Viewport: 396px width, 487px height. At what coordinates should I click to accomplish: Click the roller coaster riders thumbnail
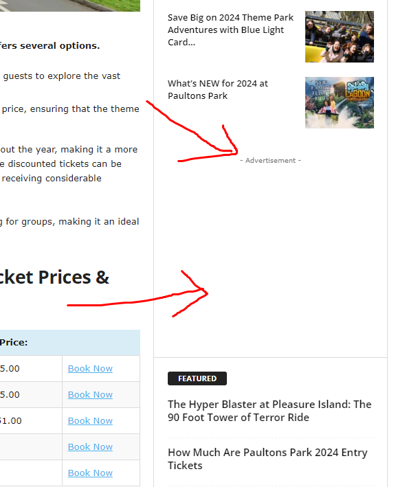(x=340, y=36)
